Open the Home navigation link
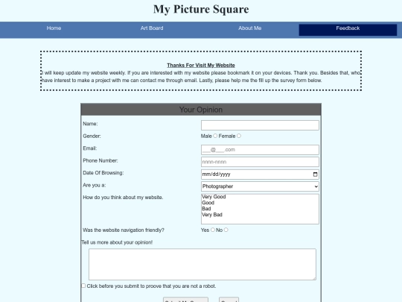This screenshot has width=402, height=302. (x=54, y=28)
